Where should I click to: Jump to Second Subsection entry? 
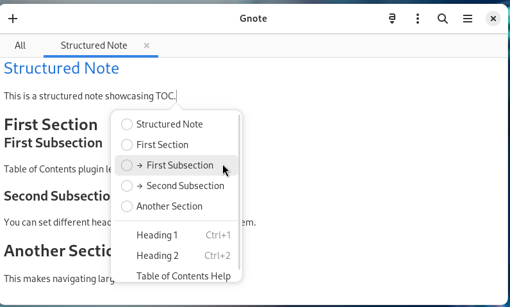185,186
